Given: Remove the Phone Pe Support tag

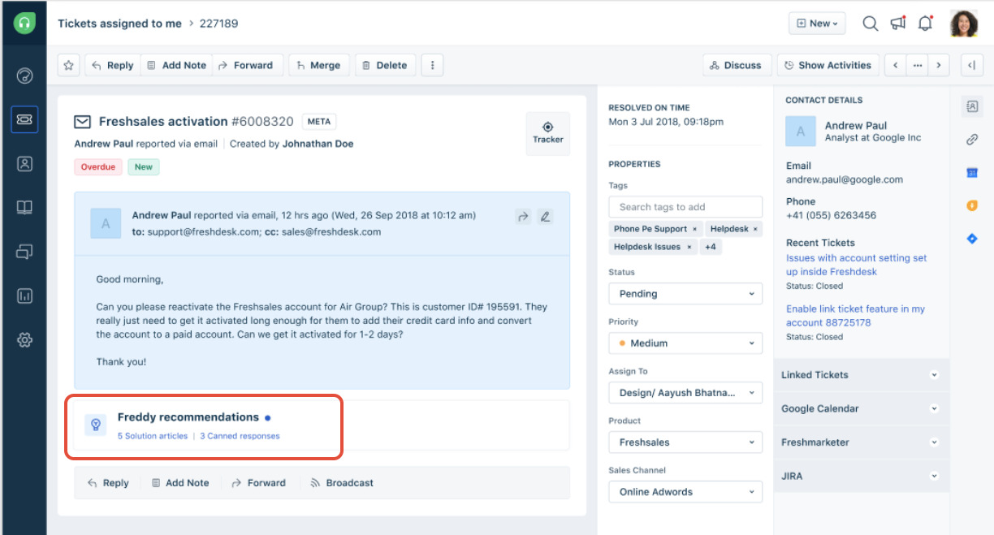Looking at the screenshot, I should click(x=694, y=230).
